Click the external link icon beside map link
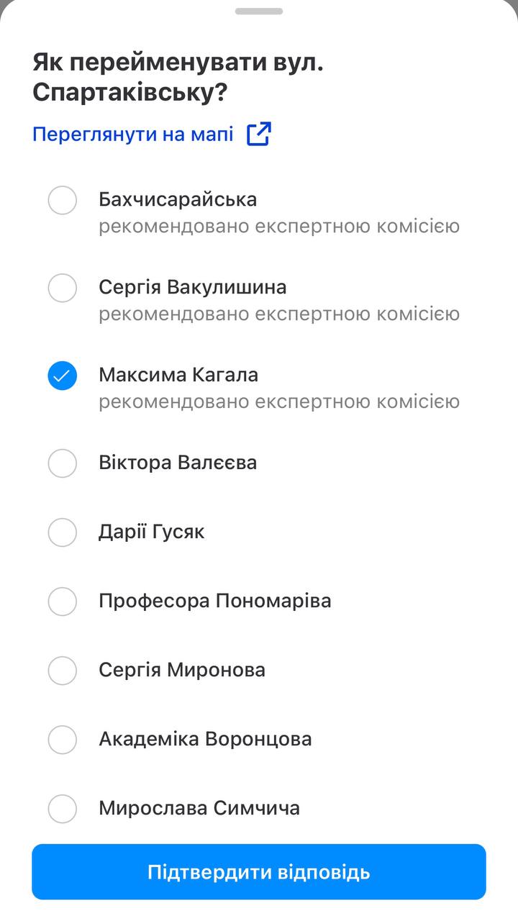The width and height of the screenshot is (518, 921). 259,134
